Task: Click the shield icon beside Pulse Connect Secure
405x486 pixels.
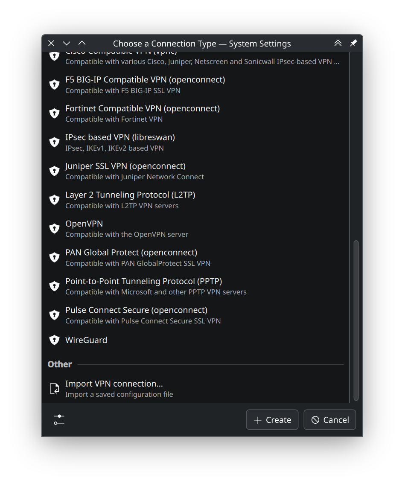Action: pos(54,315)
